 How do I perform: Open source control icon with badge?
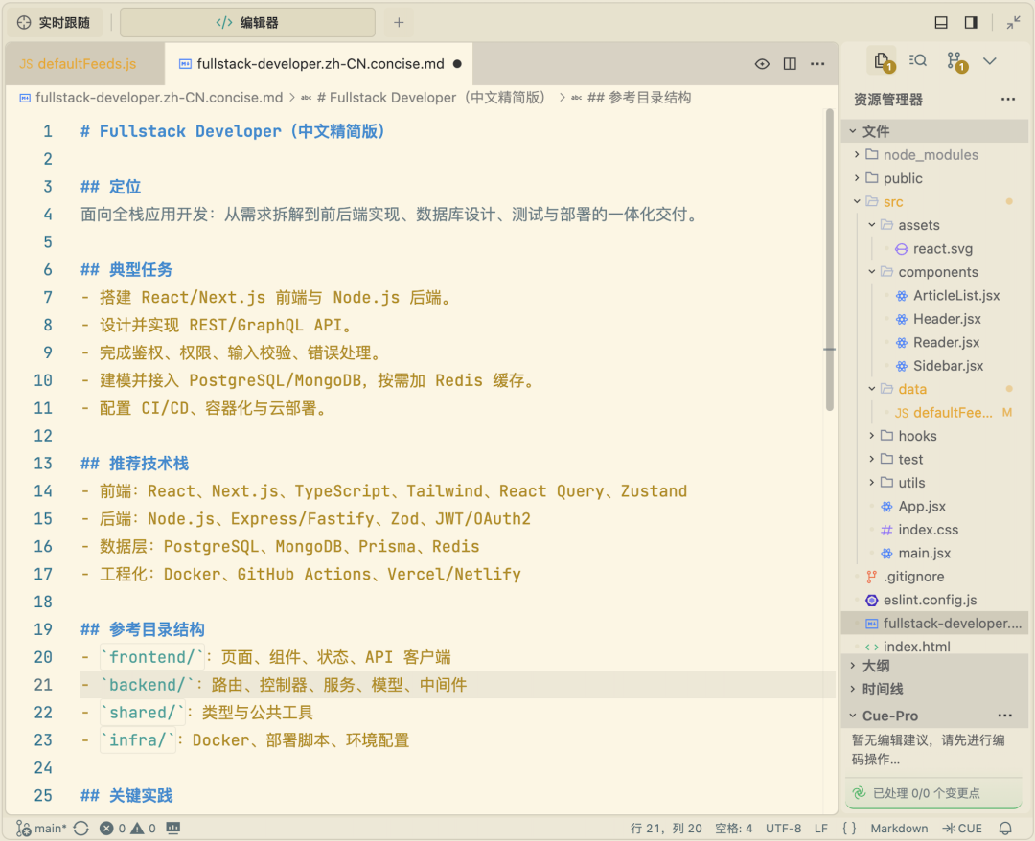point(955,62)
